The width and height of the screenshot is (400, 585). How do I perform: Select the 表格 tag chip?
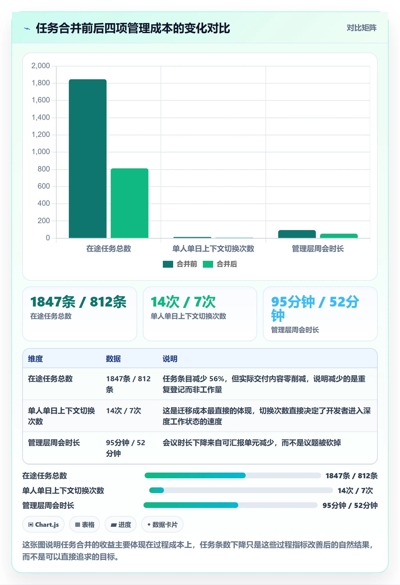(x=85, y=525)
